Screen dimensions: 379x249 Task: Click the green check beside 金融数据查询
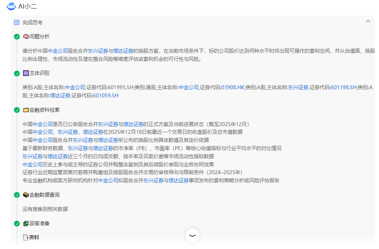pyautogui.click(x=17, y=195)
